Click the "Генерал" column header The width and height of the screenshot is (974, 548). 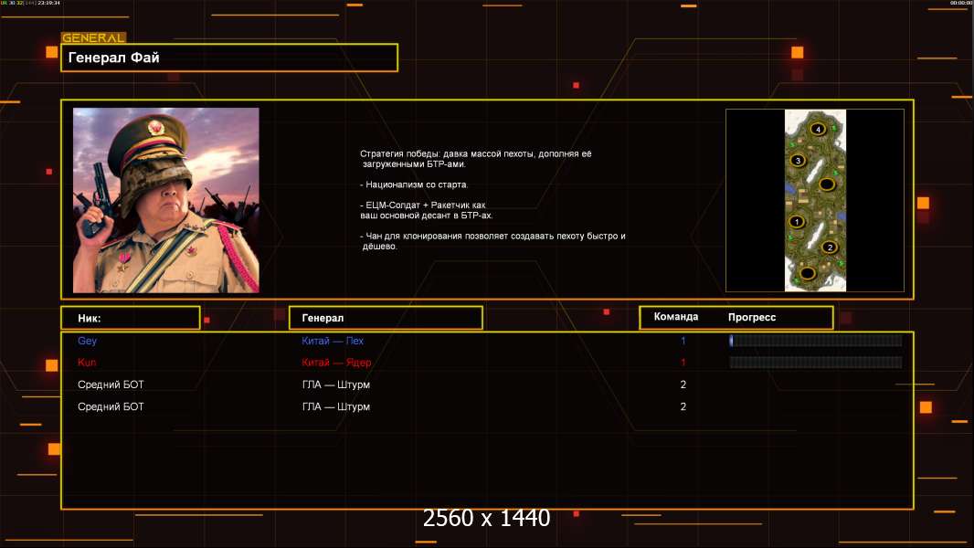(x=386, y=318)
